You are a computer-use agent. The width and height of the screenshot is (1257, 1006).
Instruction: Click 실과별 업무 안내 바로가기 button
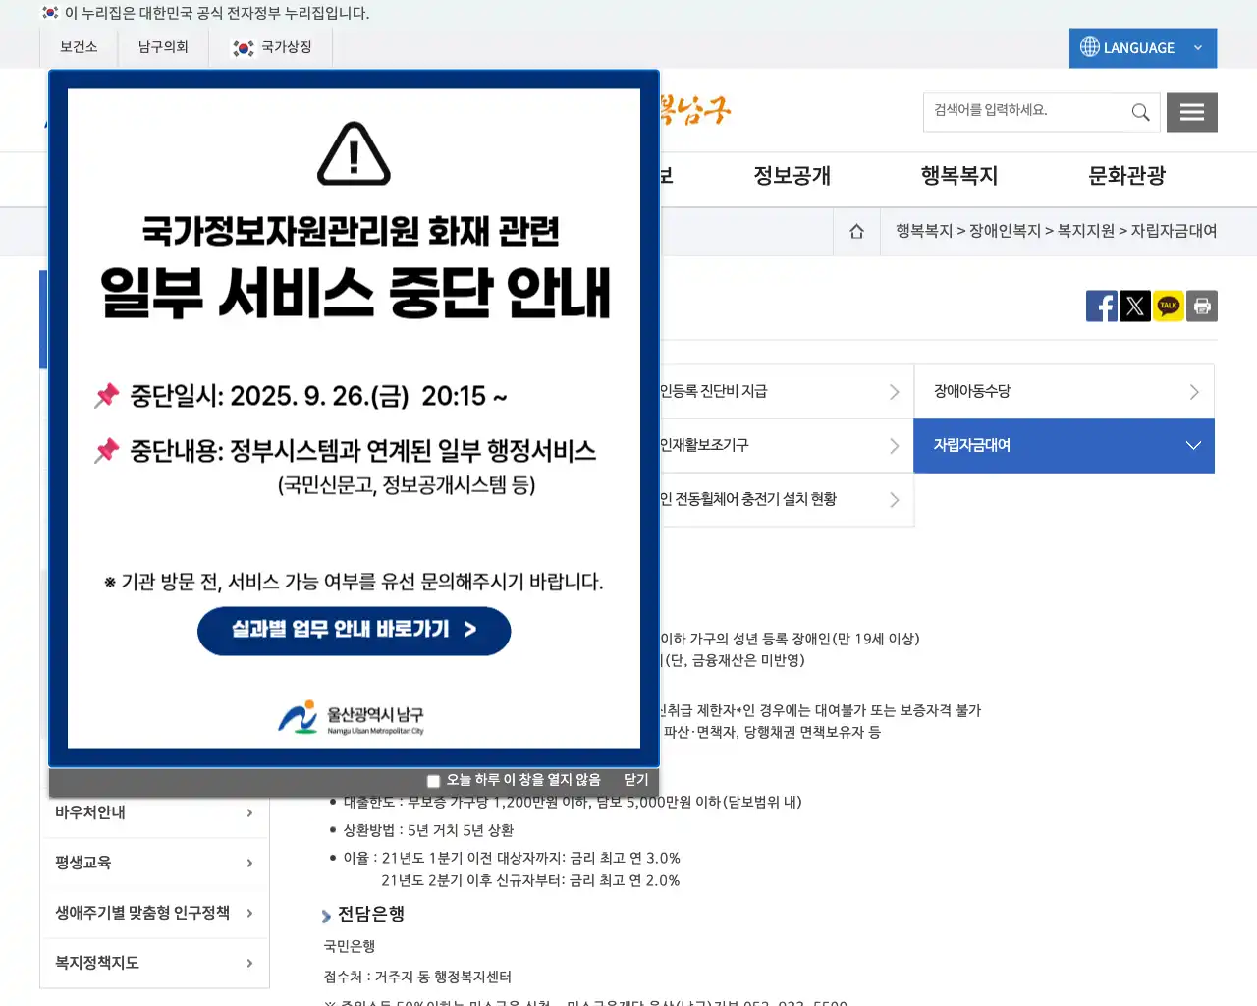354,631
